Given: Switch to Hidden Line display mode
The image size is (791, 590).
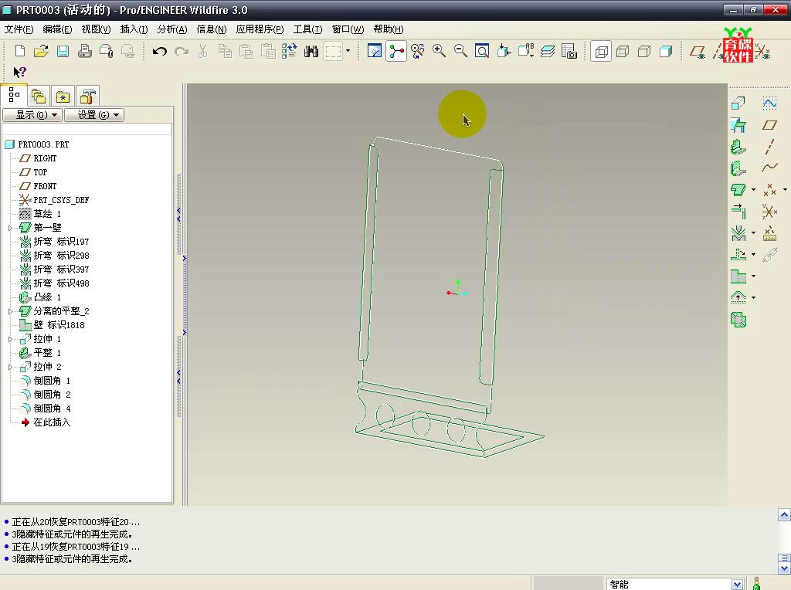Looking at the screenshot, I should tap(623, 51).
